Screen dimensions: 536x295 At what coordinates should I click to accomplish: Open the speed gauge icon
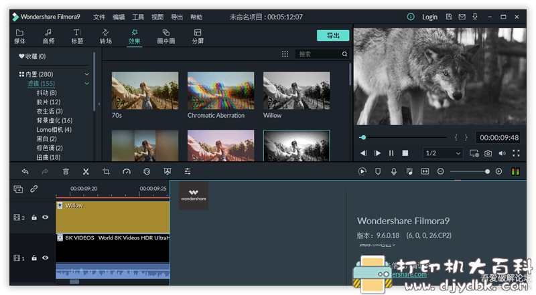127,171
